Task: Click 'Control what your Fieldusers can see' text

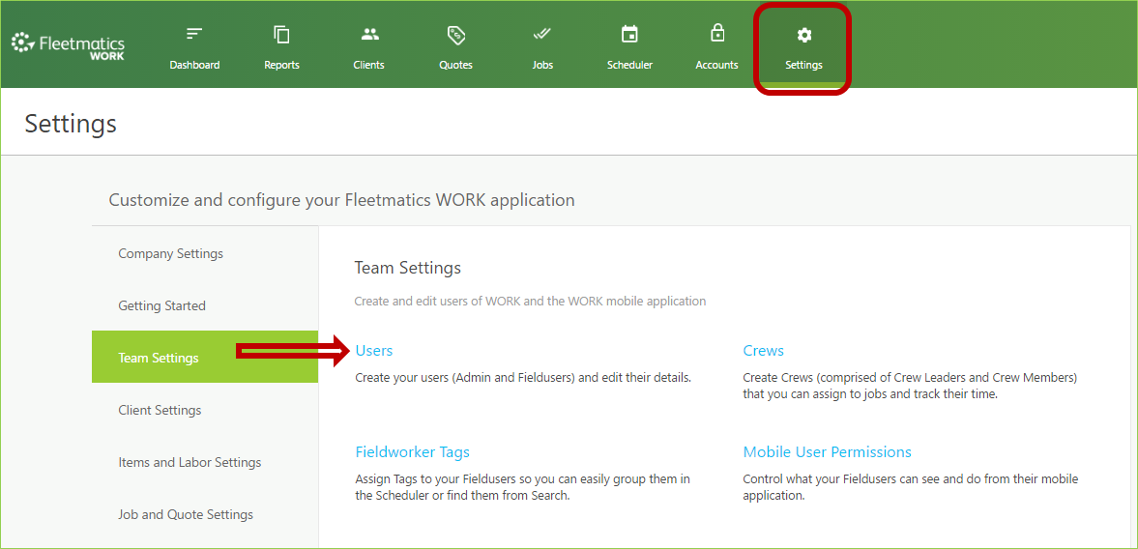Action: click(911, 488)
